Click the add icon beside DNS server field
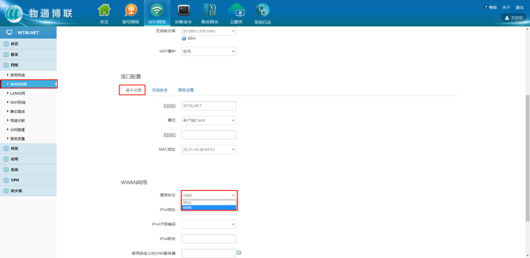The height and width of the screenshot is (258, 530). tap(238, 252)
